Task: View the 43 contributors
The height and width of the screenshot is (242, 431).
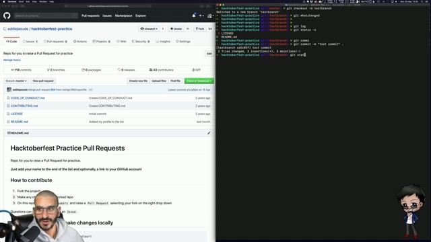Action: [162, 70]
